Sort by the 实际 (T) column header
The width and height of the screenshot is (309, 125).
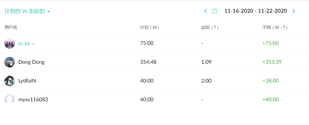point(210,27)
